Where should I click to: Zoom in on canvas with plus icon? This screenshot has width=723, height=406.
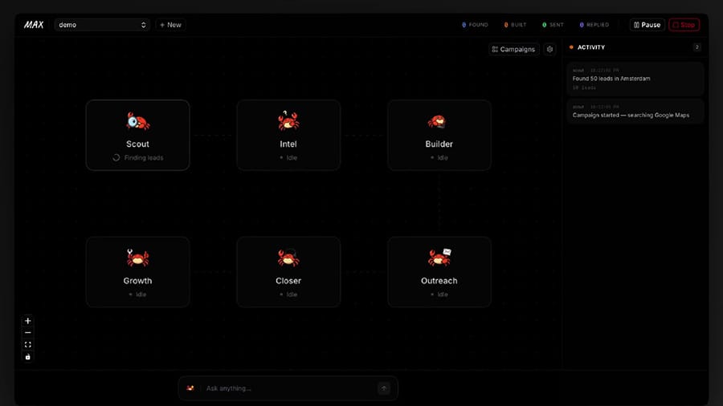point(28,321)
